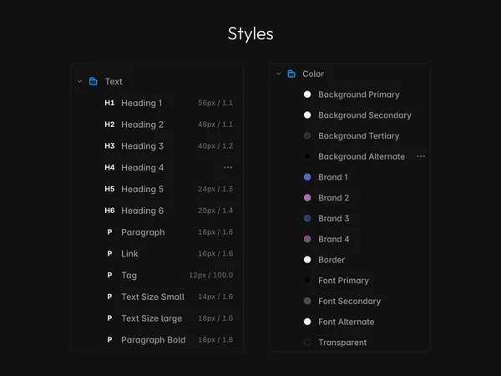Click the H6 tag icon for Heading 6

click(109, 211)
